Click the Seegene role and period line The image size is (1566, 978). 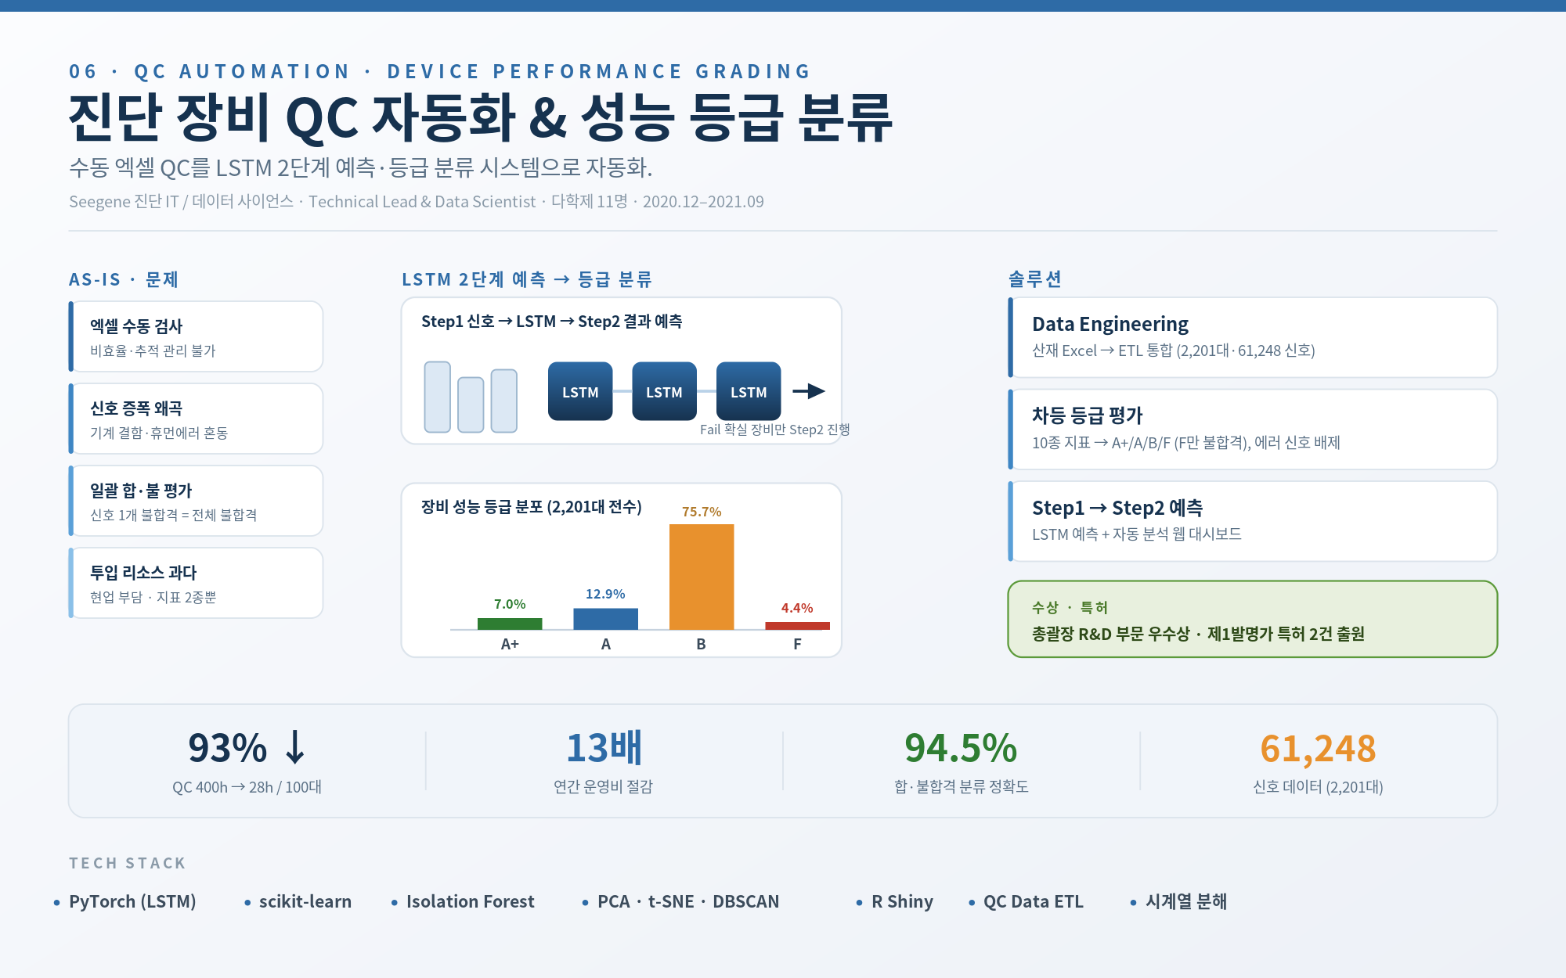(x=417, y=201)
